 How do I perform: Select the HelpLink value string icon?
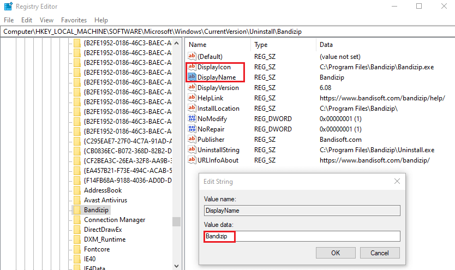(x=192, y=98)
